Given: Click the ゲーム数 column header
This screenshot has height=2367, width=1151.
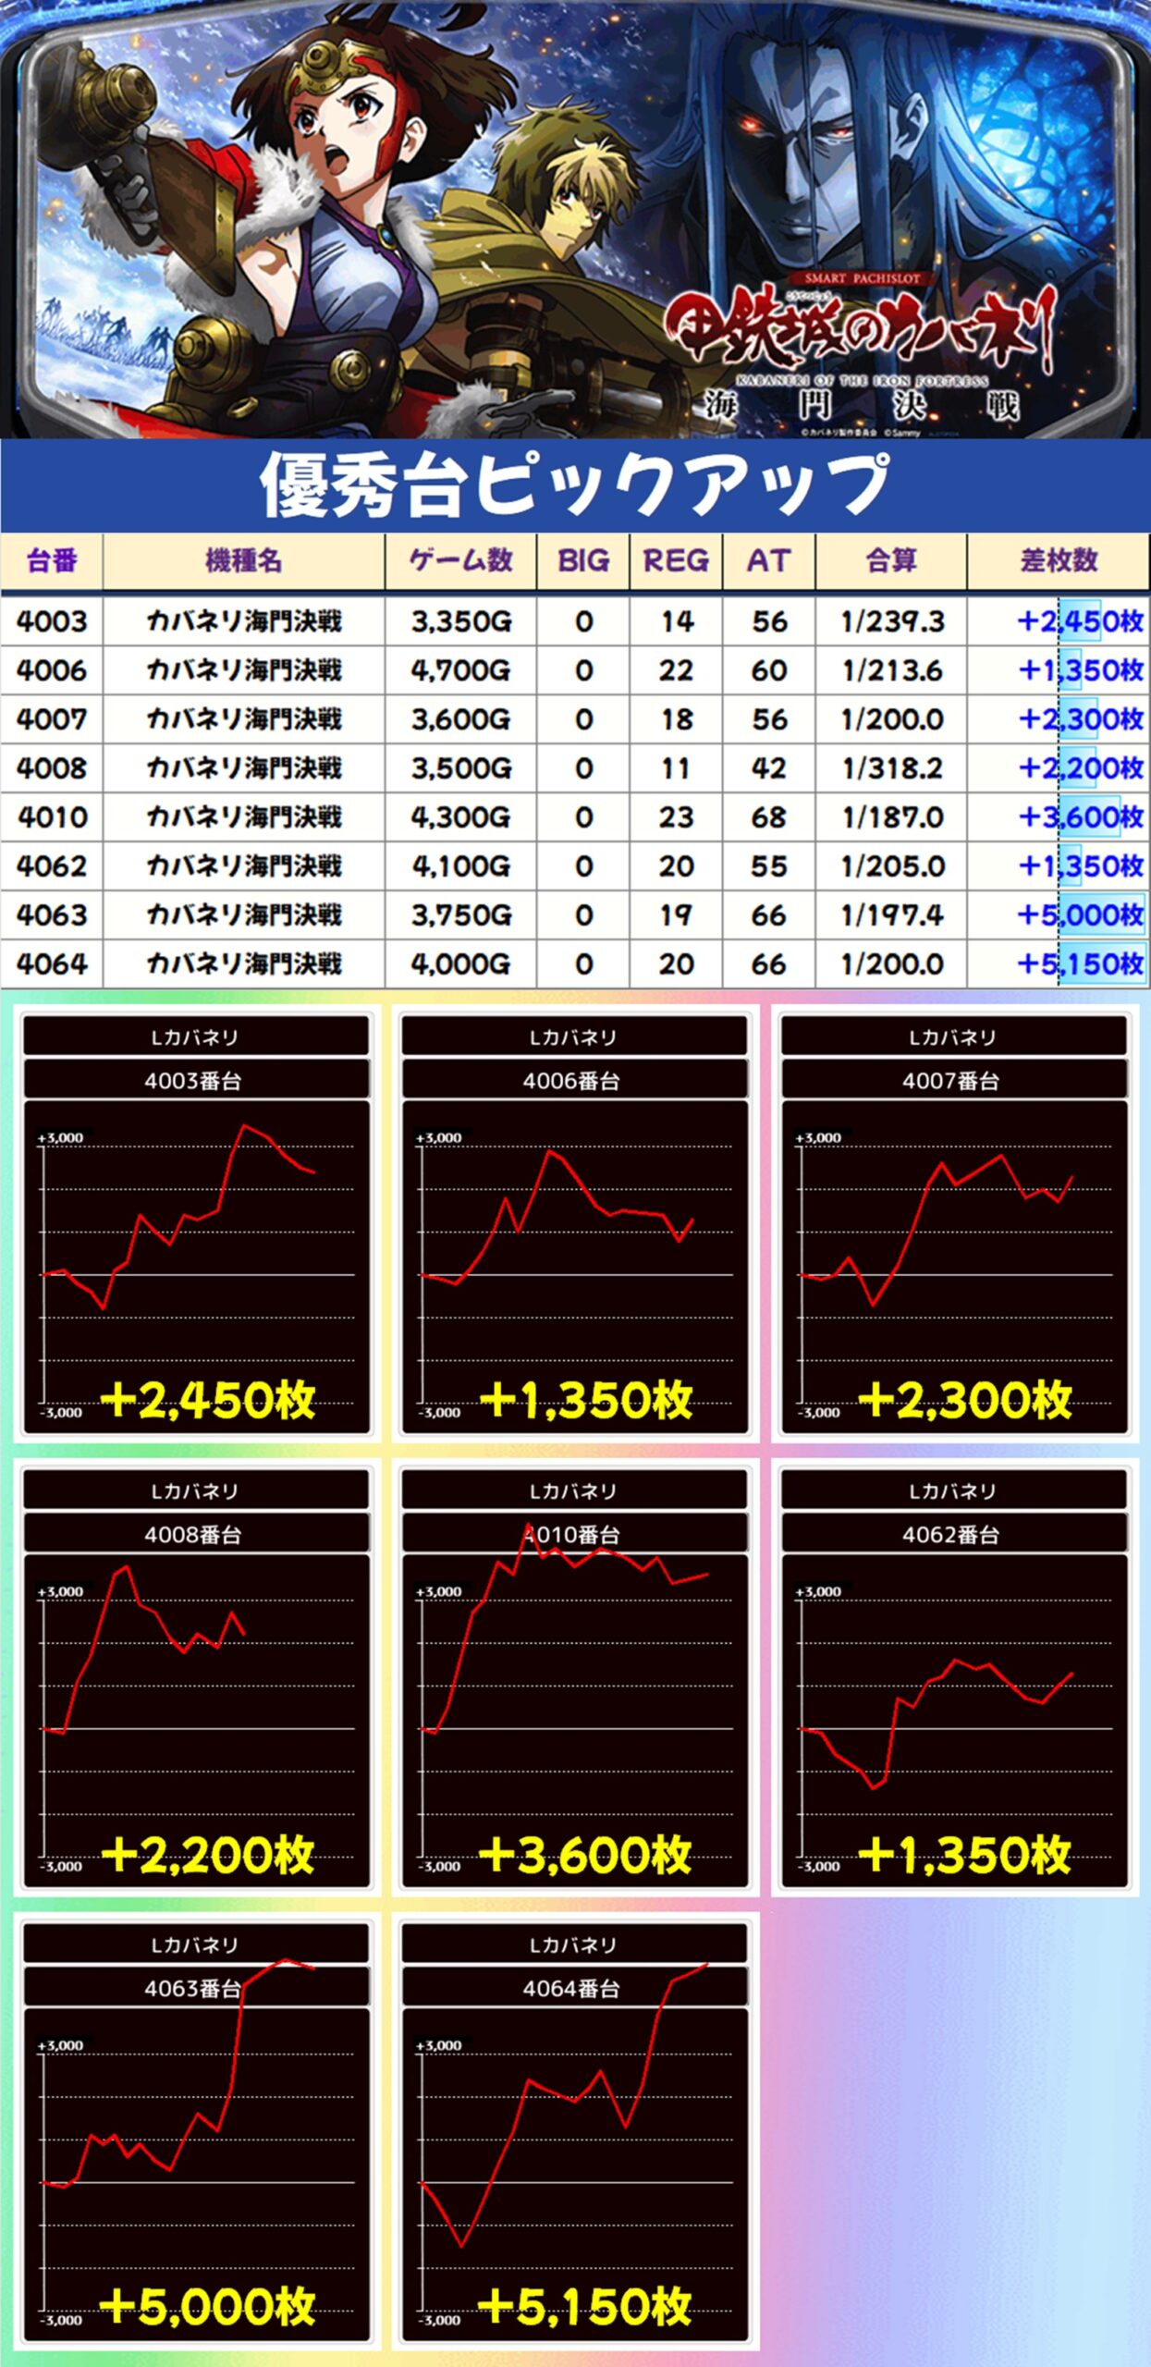Looking at the screenshot, I should tap(460, 560).
